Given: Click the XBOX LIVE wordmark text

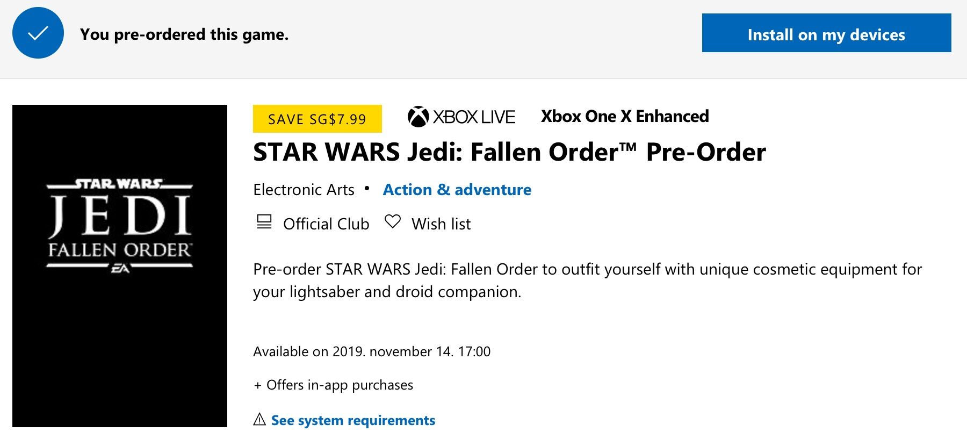Looking at the screenshot, I should tap(474, 117).
